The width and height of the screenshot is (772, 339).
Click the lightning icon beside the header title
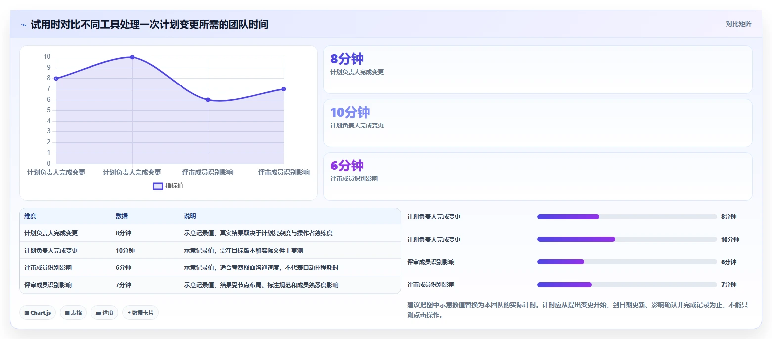click(23, 24)
